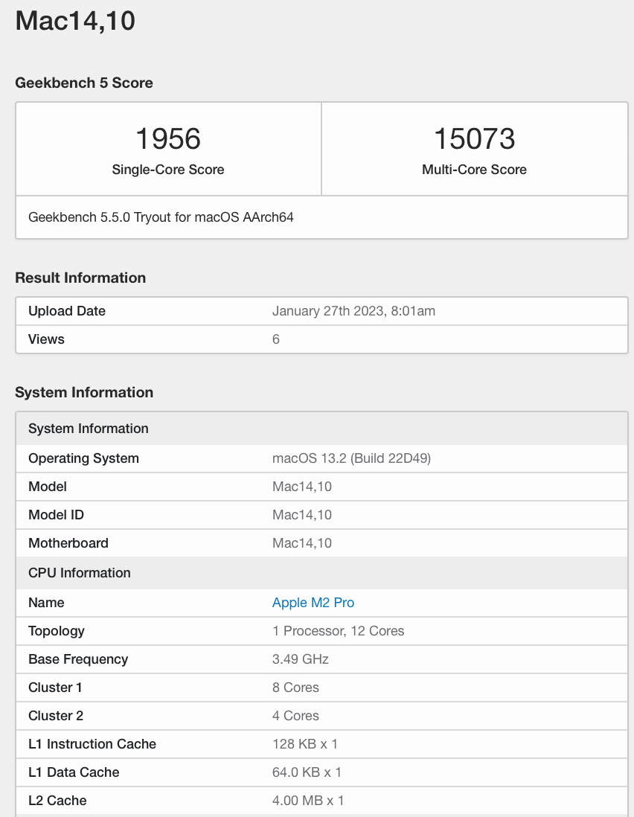The width and height of the screenshot is (634, 817).
Task: Click the Views value 6
Action: 276,339
